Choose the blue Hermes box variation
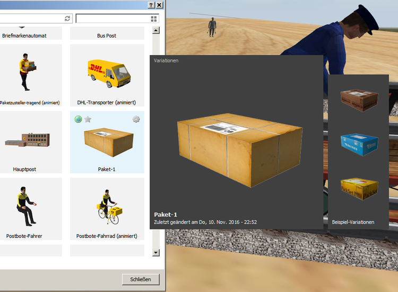Viewport: 398px width, 292px height. pyautogui.click(x=359, y=145)
